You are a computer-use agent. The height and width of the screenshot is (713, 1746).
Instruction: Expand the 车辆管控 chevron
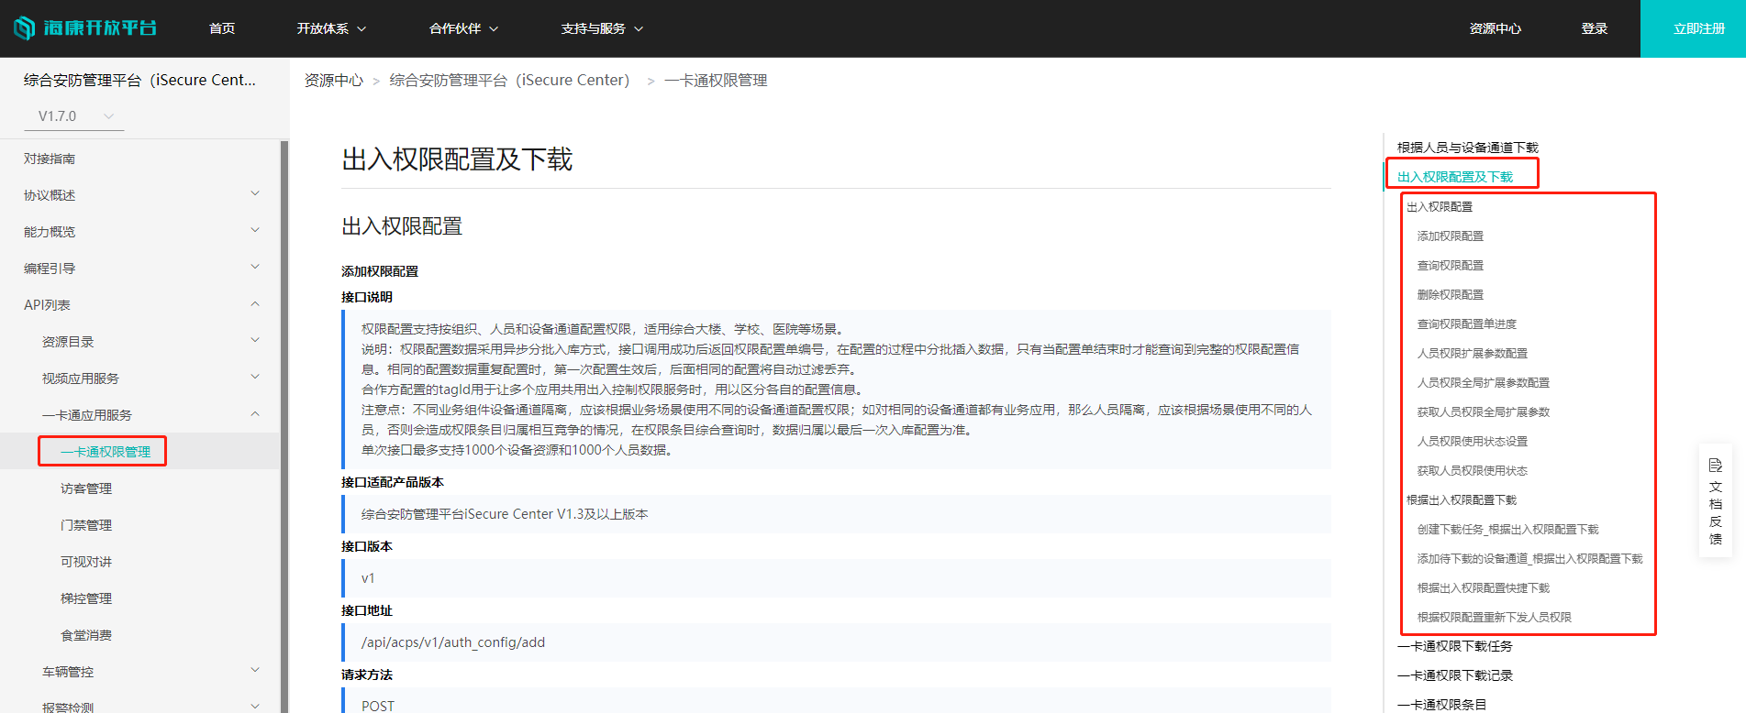click(255, 670)
